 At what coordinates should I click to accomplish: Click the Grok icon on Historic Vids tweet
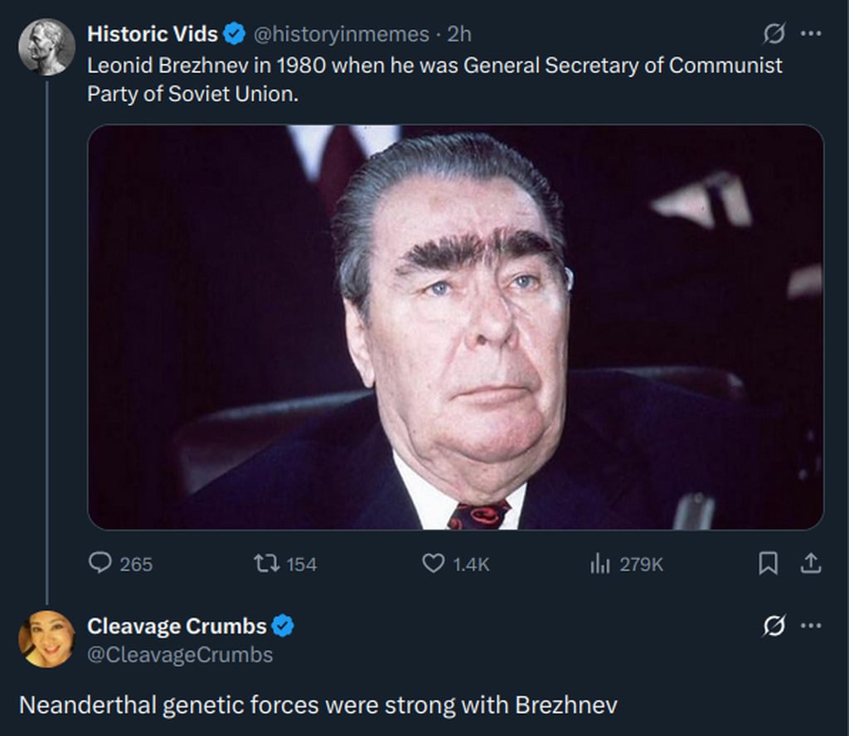(x=774, y=34)
